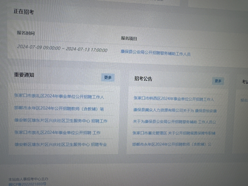This screenshot has width=248, height=186.
Task: Open the 张家口市桥西区2024年事业单位公开招聘 announcement
Action: tap(174, 99)
